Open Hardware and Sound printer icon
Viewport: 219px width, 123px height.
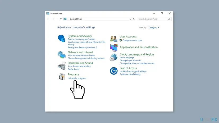(x=62, y=66)
